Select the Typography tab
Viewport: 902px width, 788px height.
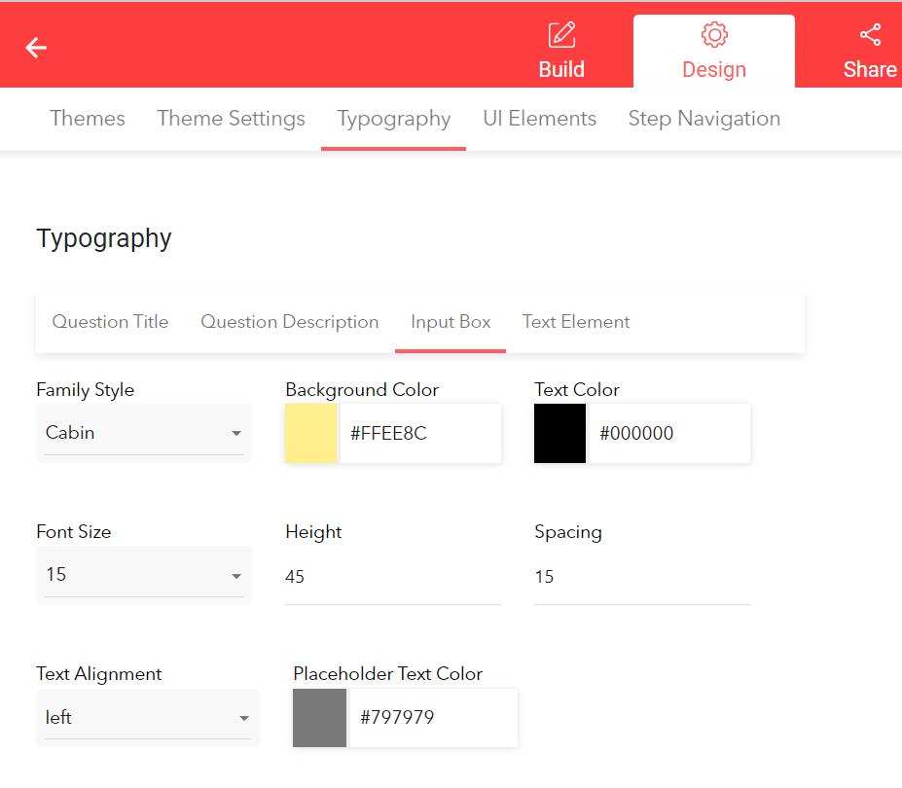coord(393,119)
